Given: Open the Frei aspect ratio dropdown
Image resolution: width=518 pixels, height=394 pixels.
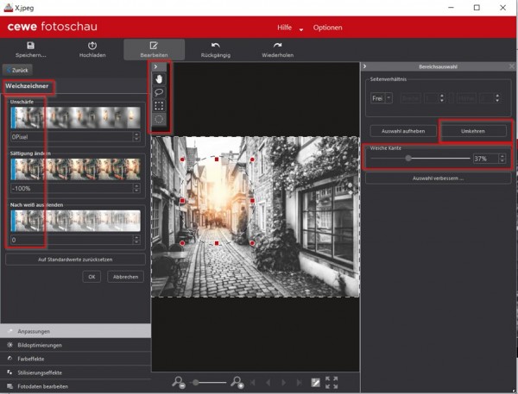Looking at the screenshot, I should coord(380,97).
